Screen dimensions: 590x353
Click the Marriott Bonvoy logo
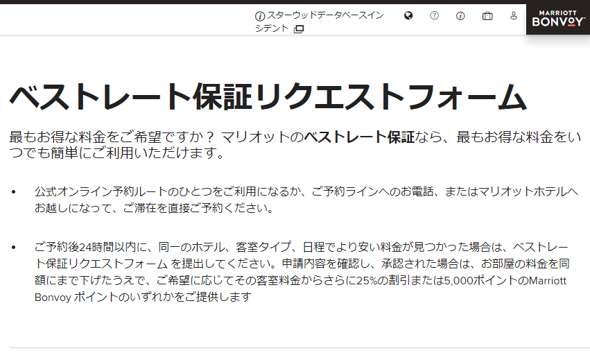point(557,19)
